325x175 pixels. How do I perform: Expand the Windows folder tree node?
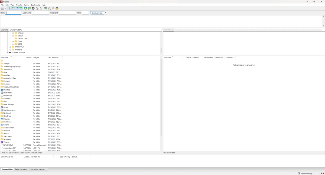[10, 50]
